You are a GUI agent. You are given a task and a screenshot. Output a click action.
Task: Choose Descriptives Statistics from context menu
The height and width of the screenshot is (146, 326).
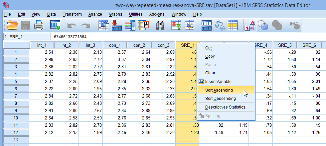click(226, 107)
